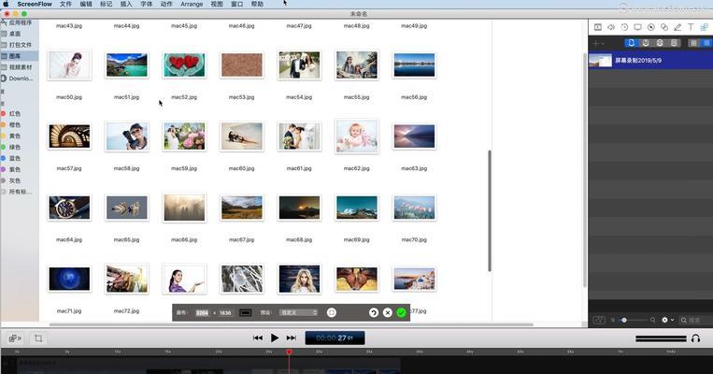Open the Callout properties tab
This screenshot has width=713, height=374.
[651, 27]
